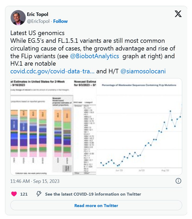Click the heart like icon

coord(14,194)
